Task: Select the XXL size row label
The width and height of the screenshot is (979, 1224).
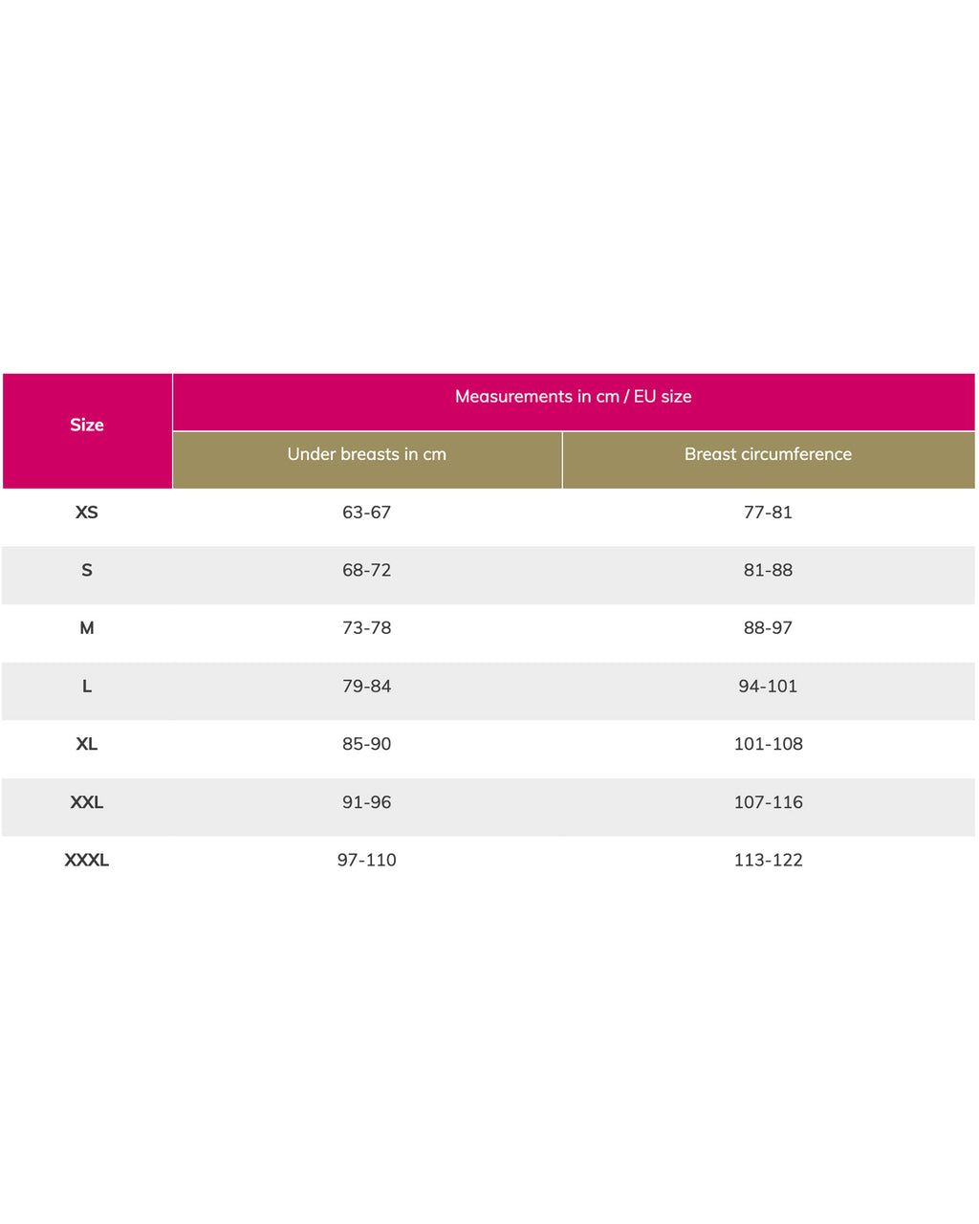Action: pyautogui.click(x=87, y=802)
